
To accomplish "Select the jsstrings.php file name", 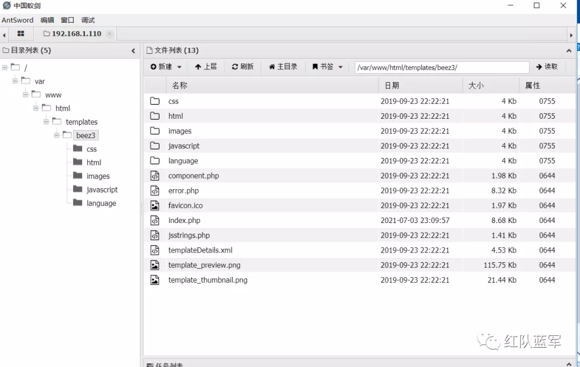I will (x=189, y=235).
